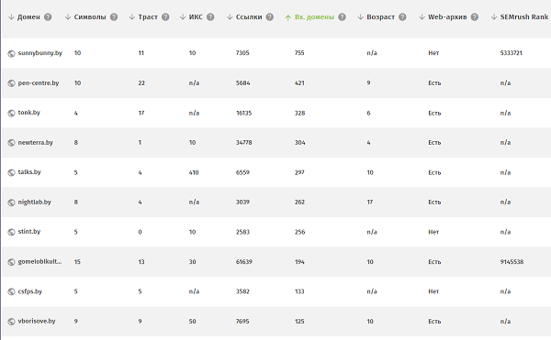The height and width of the screenshot is (340, 551).
Task: Open help icon next to Траст header
Action: (165, 16)
